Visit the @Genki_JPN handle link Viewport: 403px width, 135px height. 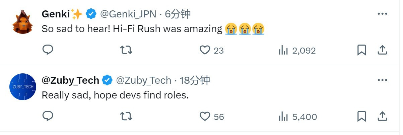(x=128, y=14)
